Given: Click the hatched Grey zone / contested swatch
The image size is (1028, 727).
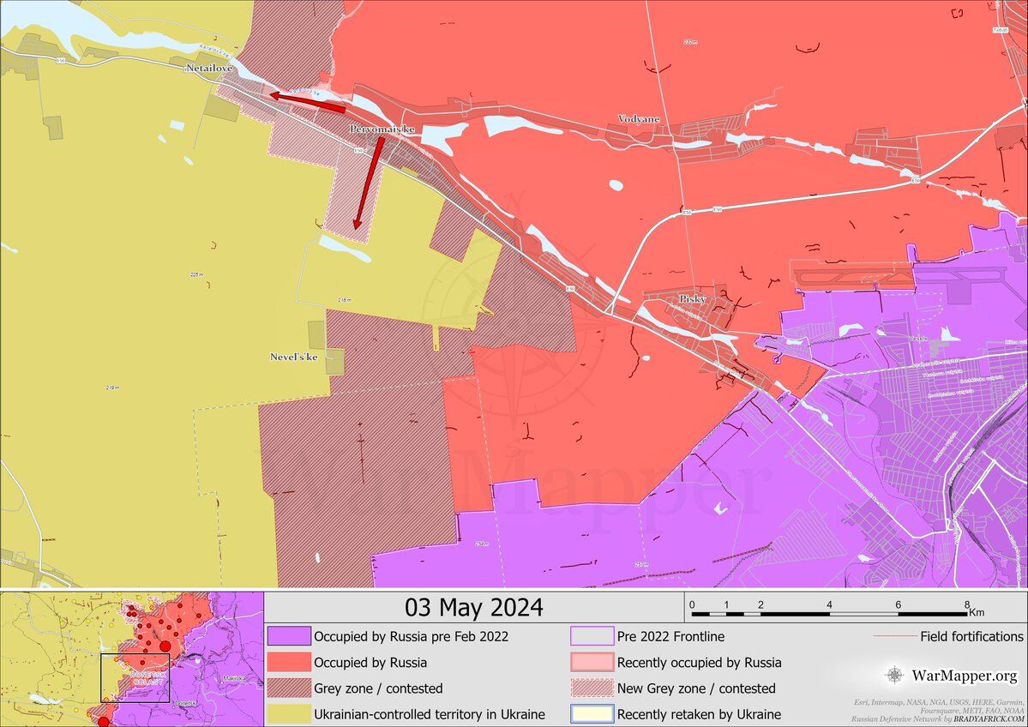Looking at the screenshot, I should tap(288, 688).
